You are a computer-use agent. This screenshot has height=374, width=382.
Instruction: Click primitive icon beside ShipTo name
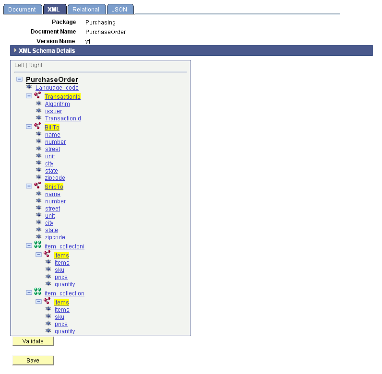[x=38, y=193]
